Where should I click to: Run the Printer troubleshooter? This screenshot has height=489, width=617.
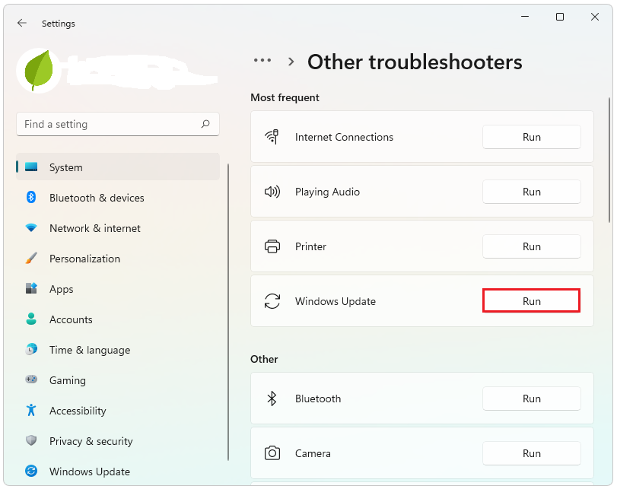532,246
